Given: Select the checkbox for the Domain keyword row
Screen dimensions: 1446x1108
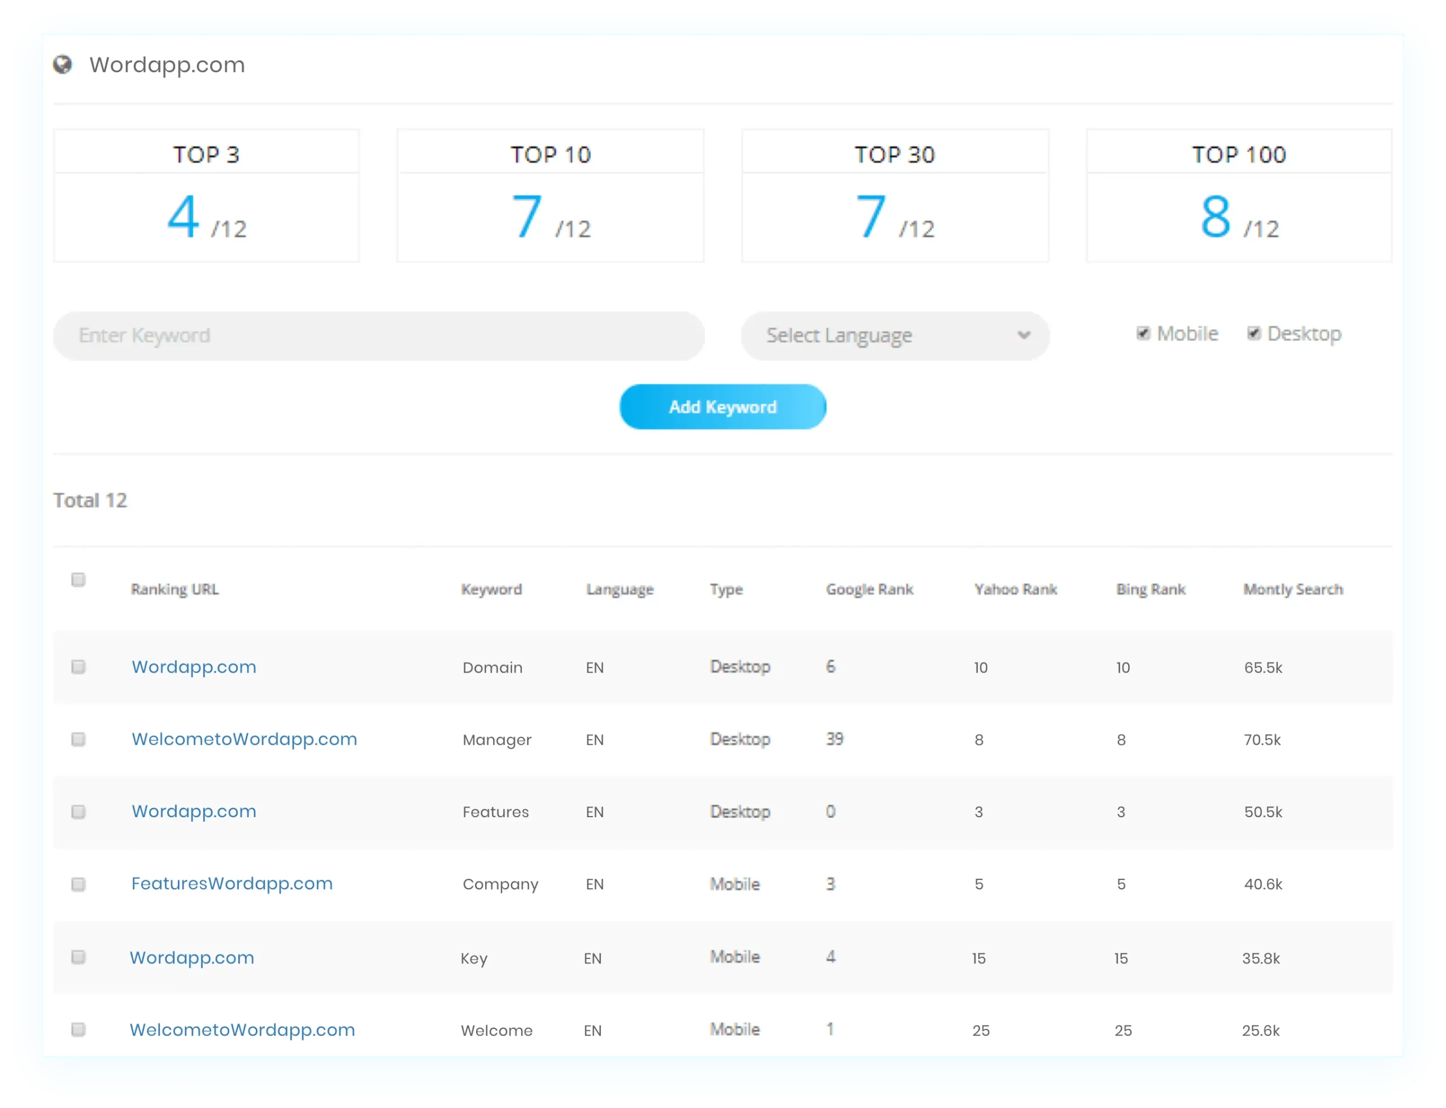Looking at the screenshot, I should coord(79,667).
